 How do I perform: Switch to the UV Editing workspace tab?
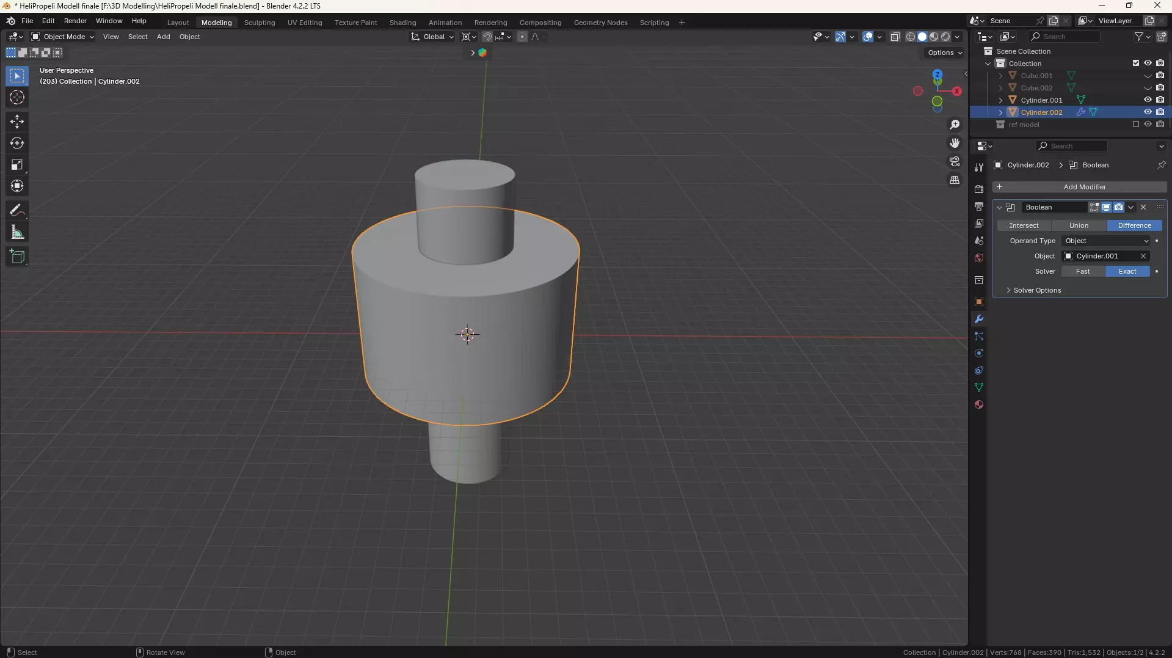(305, 23)
